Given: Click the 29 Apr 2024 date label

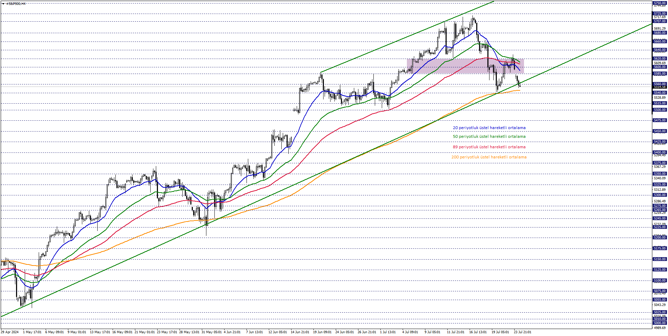Looking at the screenshot, I should tap(10, 332).
